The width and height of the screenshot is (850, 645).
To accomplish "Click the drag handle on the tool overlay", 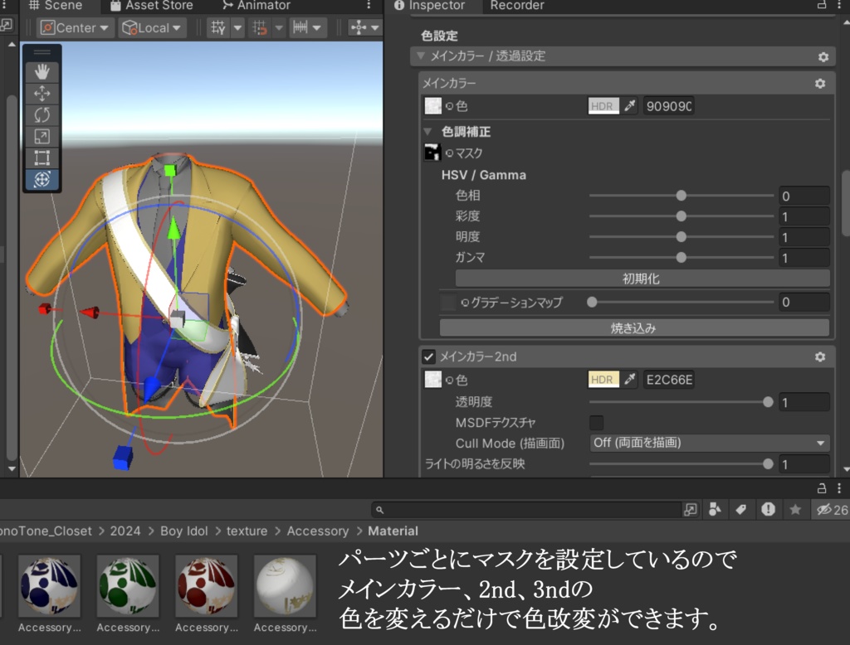I will click(42, 52).
